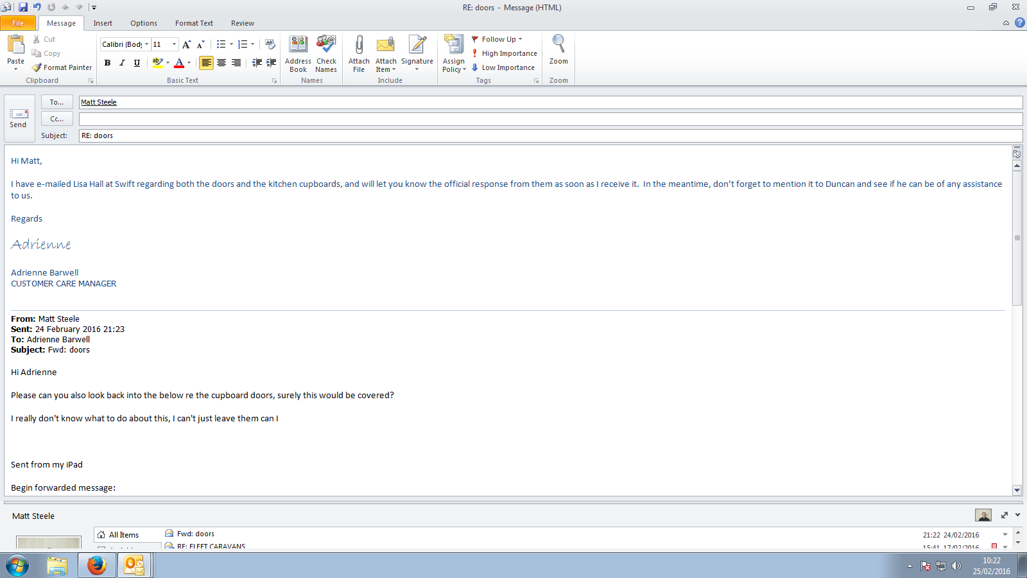Screen dimensions: 1027x578
Task: Mark message as Low Importance
Action: (x=503, y=67)
